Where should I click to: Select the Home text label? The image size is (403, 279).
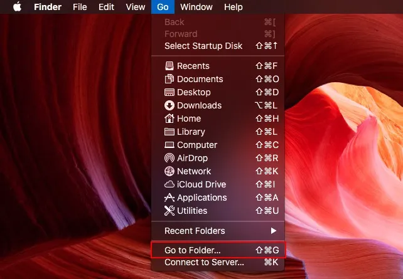[189, 118]
